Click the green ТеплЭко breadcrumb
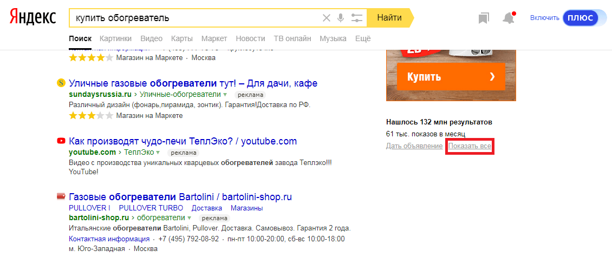The image size is (612, 257). click(x=139, y=152)
